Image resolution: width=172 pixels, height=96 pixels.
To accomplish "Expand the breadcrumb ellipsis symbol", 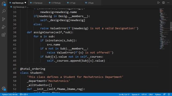I will pos(27,7).
